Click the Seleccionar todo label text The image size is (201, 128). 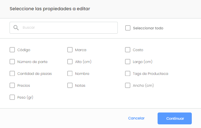pyautogui.click(x=148, y=28)
